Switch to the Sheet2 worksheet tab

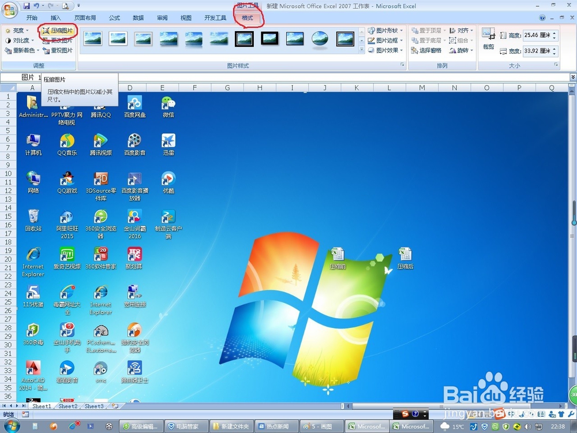click(68, 406)
